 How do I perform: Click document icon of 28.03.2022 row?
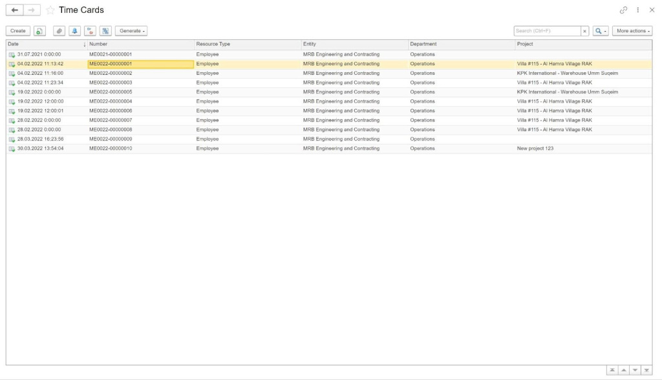12,139
